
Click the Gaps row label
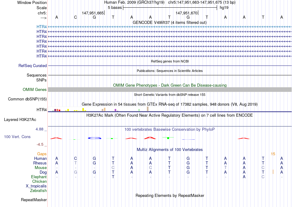[42, 154]
